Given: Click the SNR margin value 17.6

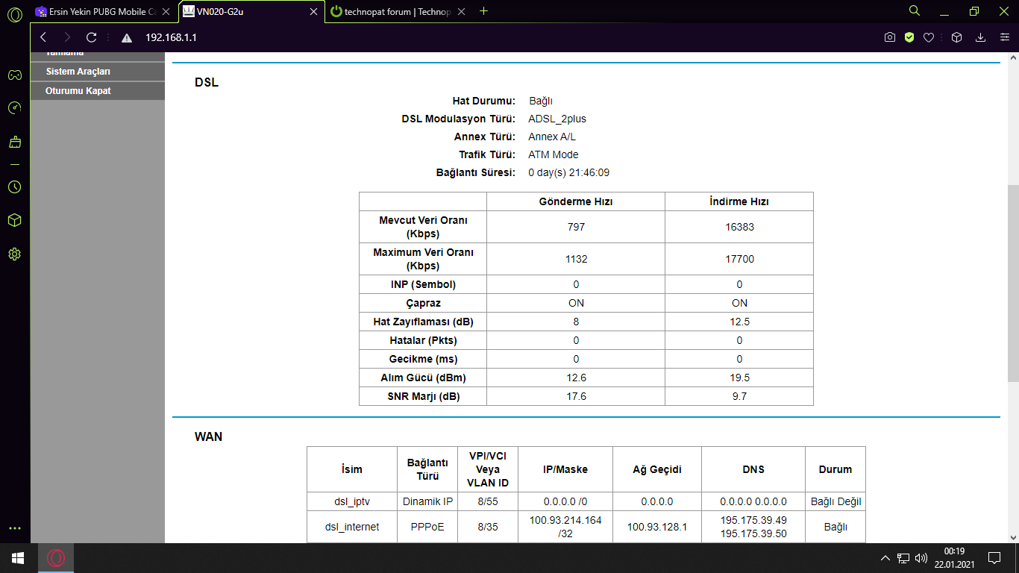Looking at the screenshot, I should click(x=576, y=396).
